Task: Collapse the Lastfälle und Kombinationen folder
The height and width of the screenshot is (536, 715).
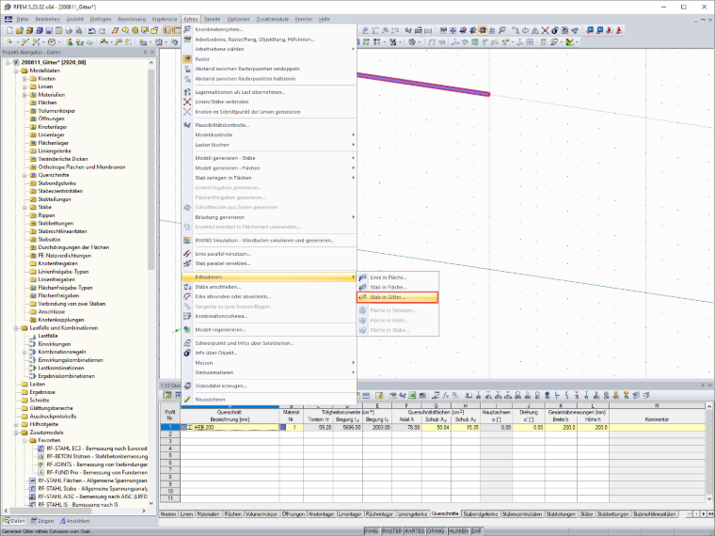Action: tap(16, 327)
